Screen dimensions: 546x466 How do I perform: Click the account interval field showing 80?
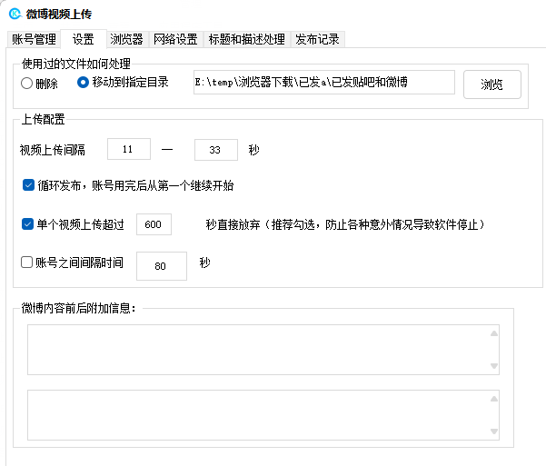click(x=161, y=266)
